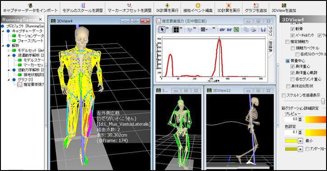Select 接地状態設定 tree item
This screenshot has width=327, height=171.
[33, 74]
